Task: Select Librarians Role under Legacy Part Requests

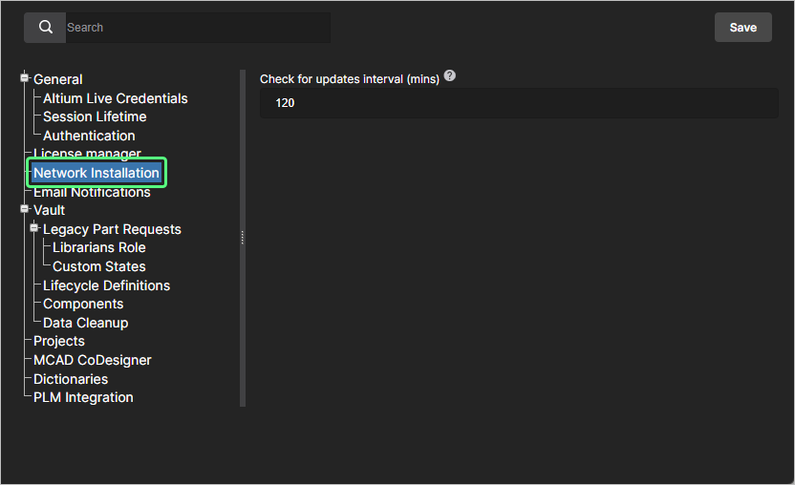Action: coord(99,247)
